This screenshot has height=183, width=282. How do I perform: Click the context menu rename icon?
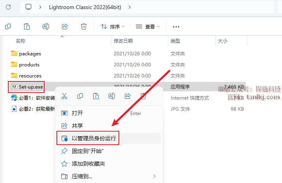tap(112, 96)
